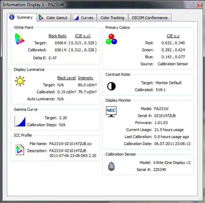Click the Source value Calibration Sensor
Image resolution: width=205 pixels, height=203 pixels.
pos(173,64)
